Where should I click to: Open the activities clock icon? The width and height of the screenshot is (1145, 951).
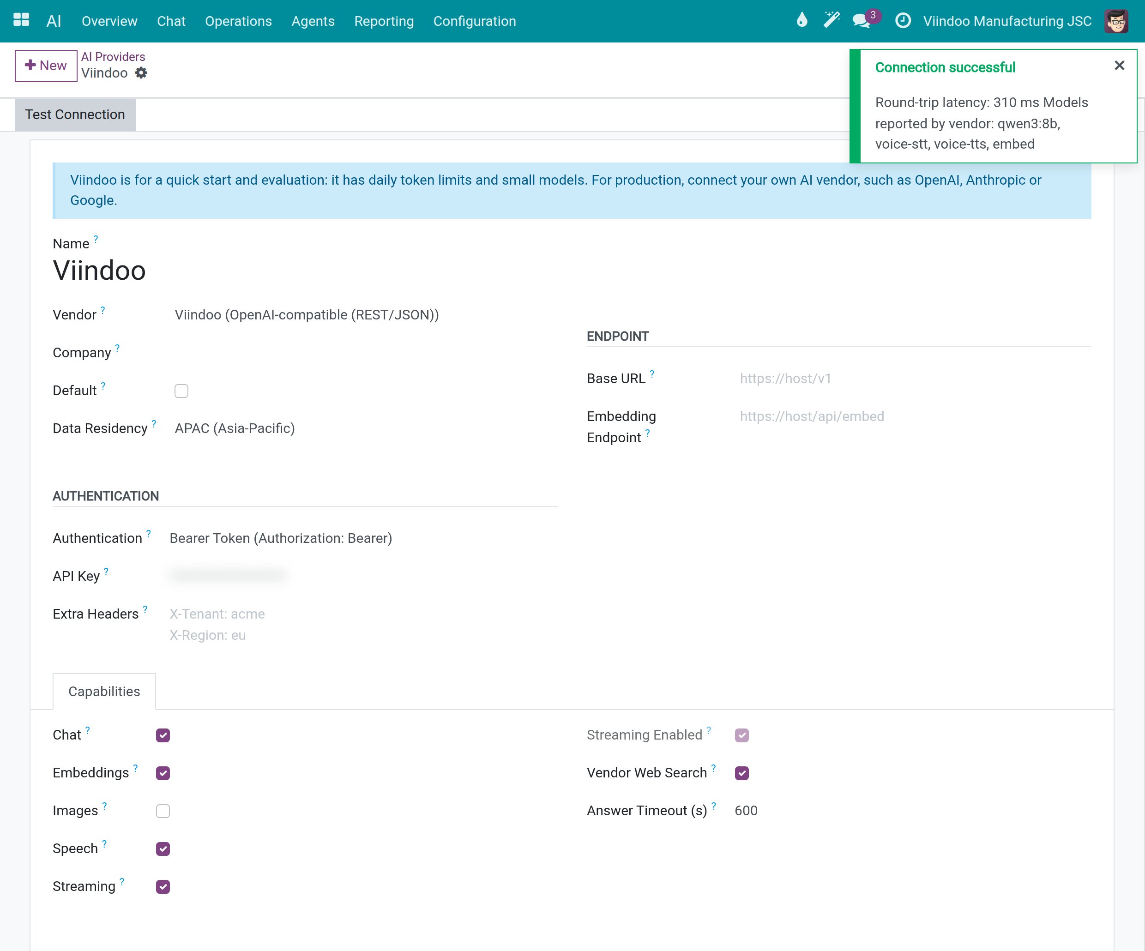903,21
